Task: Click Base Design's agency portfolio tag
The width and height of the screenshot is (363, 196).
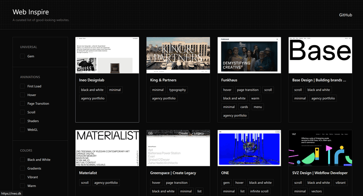Action: [323, 98]
